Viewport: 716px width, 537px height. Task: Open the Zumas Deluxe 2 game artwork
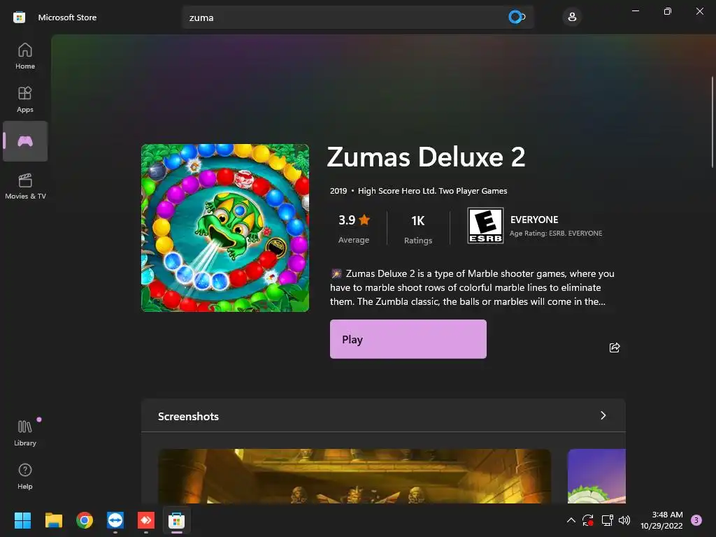pyautogui.click(x=225, y=228)
